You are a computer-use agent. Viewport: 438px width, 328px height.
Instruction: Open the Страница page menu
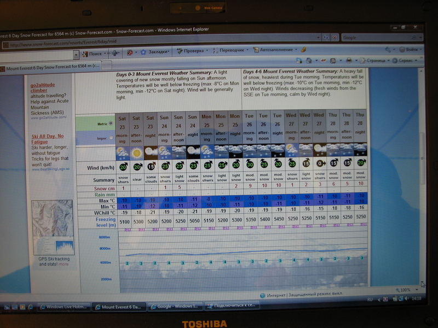pos(374,60)
